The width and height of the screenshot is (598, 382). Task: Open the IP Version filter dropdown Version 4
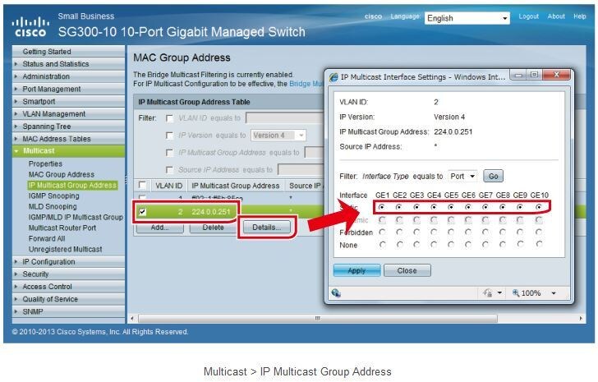click(x=278, y=136)
